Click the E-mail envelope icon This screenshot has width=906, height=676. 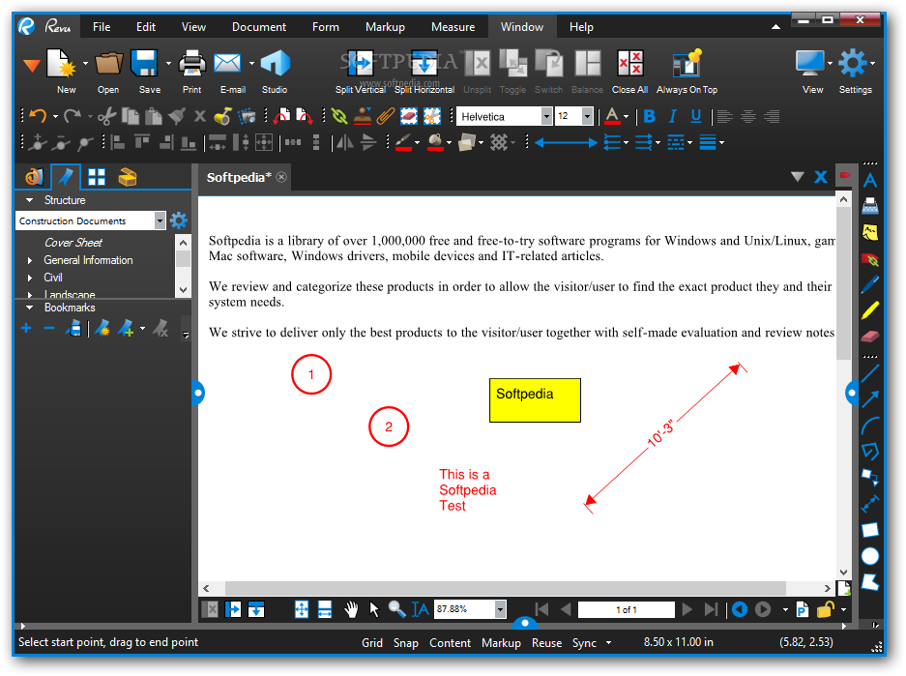[227, 64]
